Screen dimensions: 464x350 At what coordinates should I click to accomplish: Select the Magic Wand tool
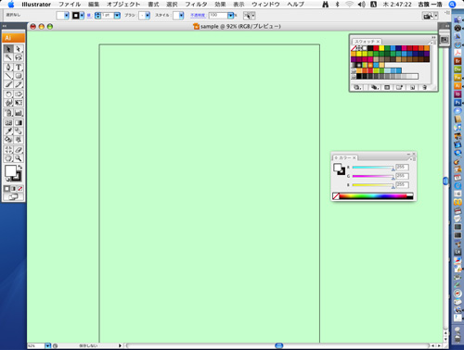click(x=8, y=57)
